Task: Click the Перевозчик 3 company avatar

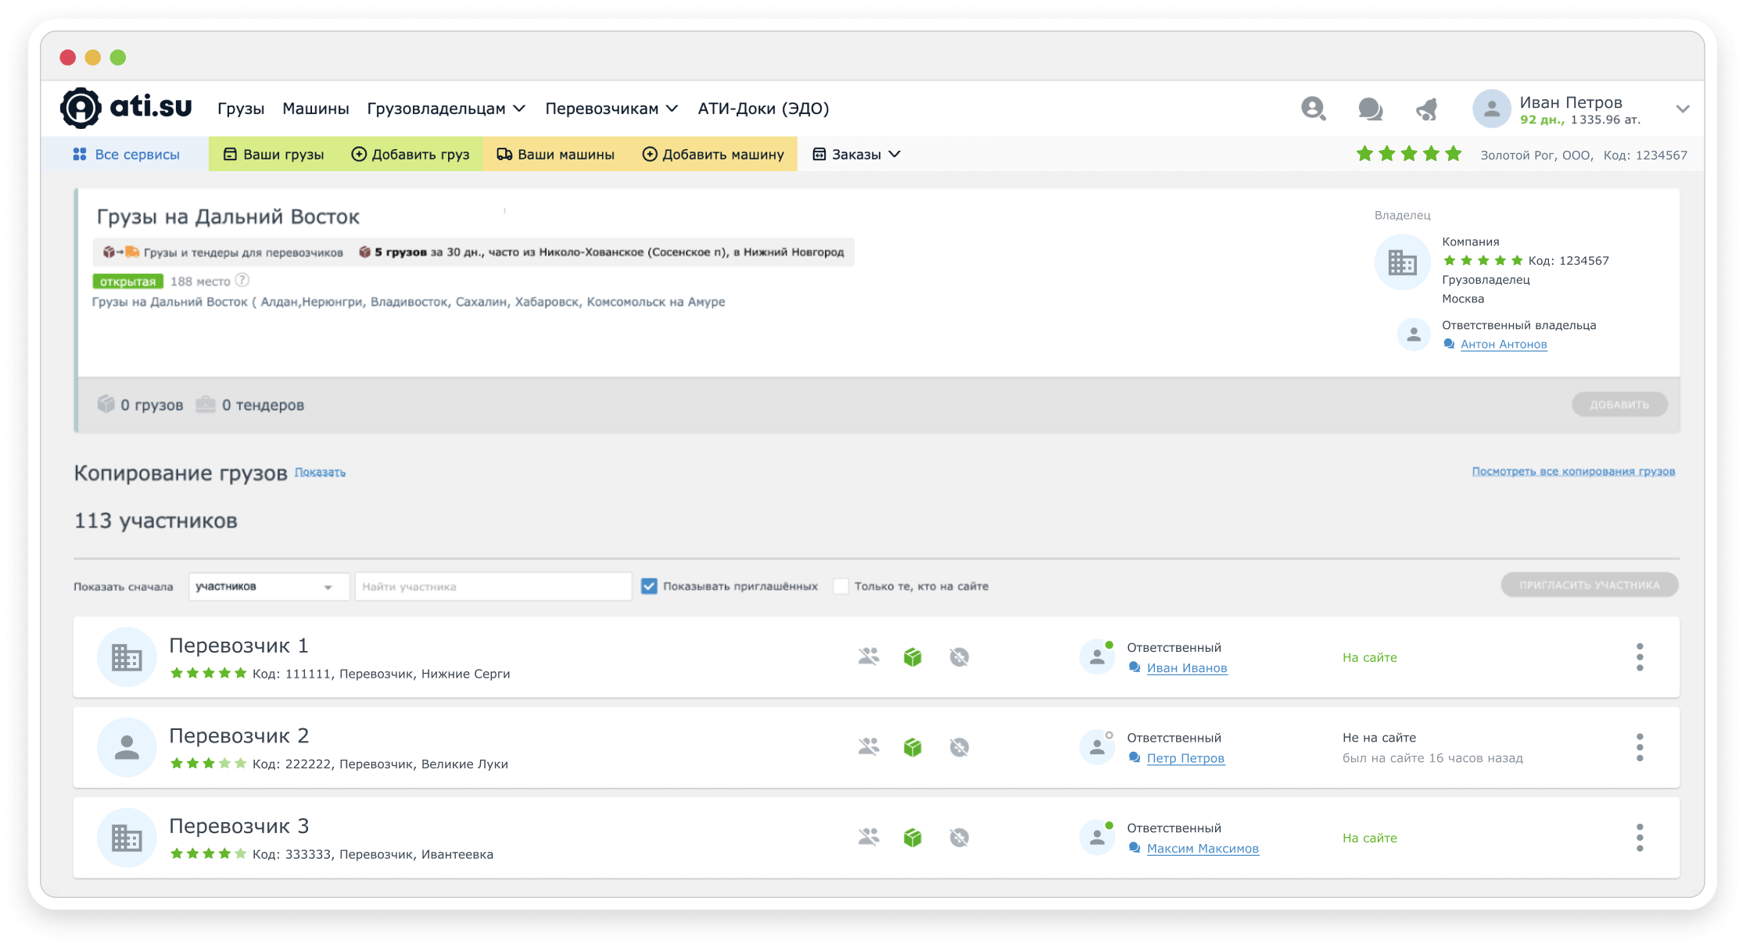Action: 127,838
